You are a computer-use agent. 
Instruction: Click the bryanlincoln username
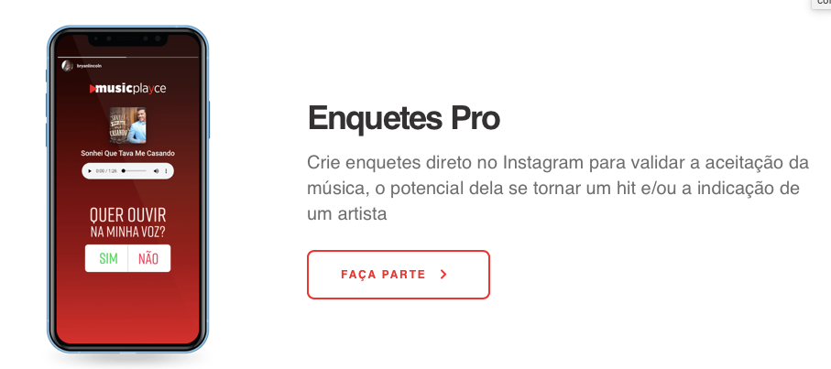click(89, 66)
